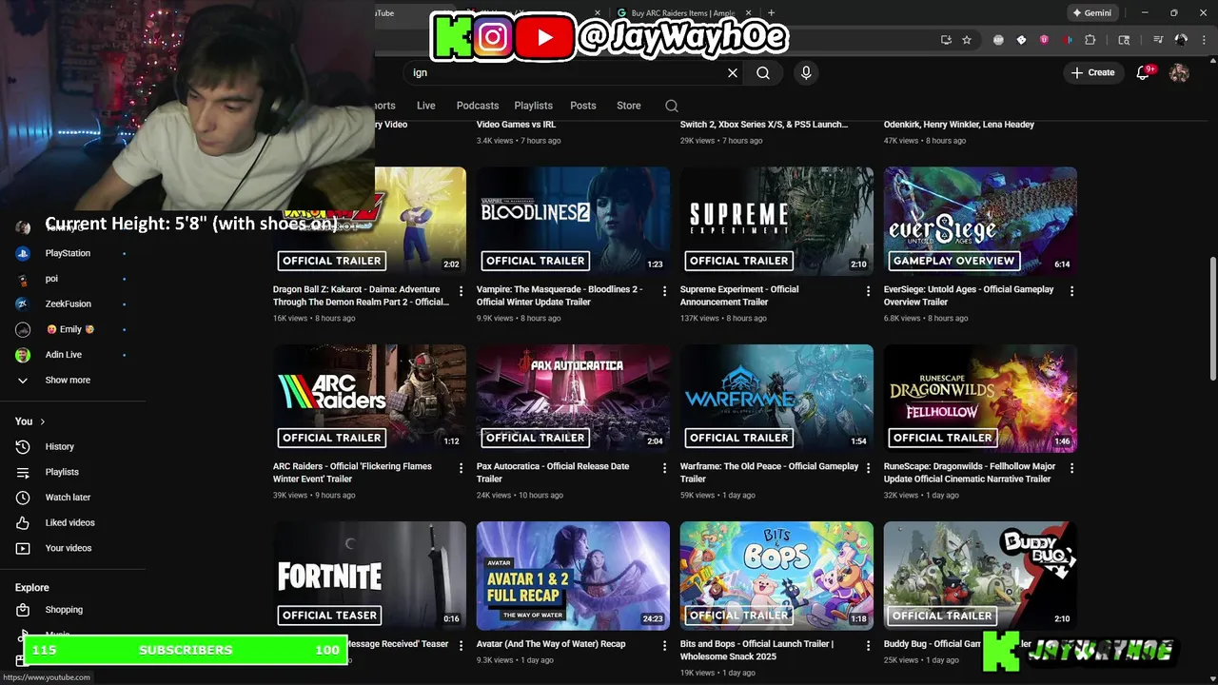Open options for Bits and Bops video

868,645
